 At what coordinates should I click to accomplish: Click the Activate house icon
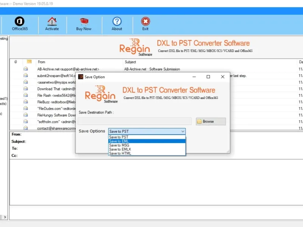(x=52, y=21)
